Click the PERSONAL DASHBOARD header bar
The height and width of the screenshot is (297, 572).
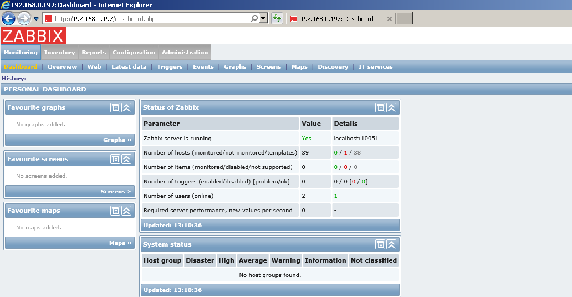tap(286, 89)
